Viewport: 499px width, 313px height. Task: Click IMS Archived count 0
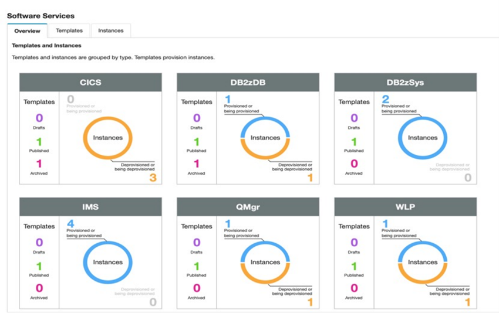coord(39,288)
